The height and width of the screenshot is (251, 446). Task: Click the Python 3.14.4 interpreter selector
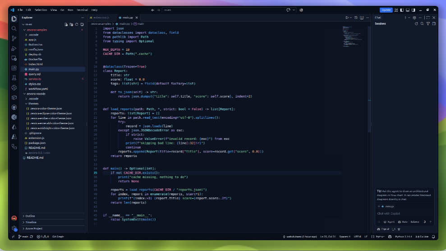tap(403, 237)
